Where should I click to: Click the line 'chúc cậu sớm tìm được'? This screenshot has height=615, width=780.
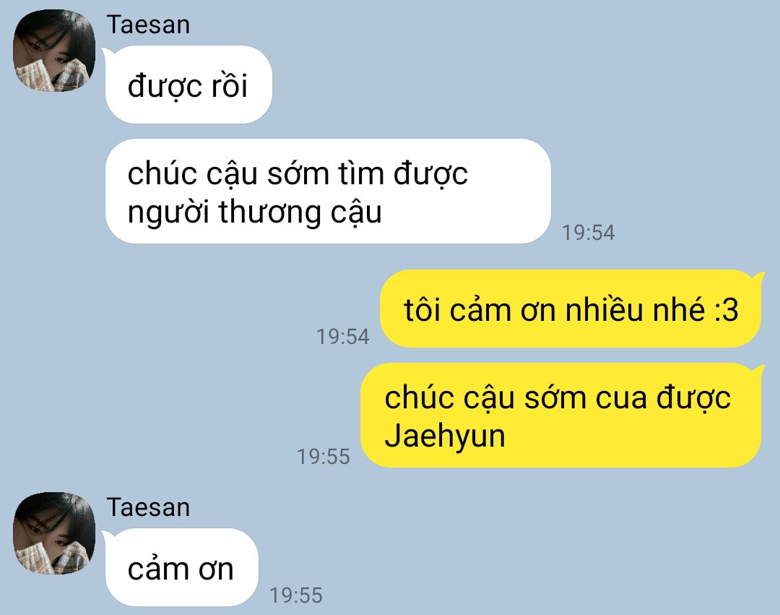[298, 173]
